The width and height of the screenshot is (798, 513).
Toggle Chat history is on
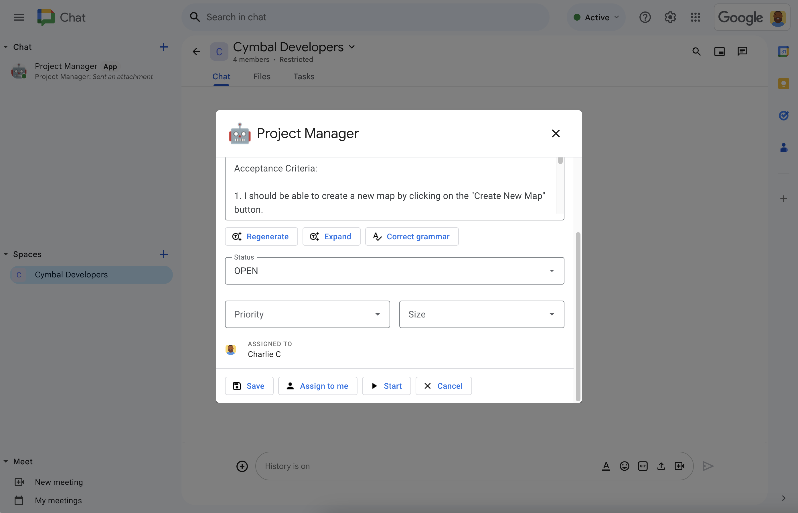(x=287, y=465)
